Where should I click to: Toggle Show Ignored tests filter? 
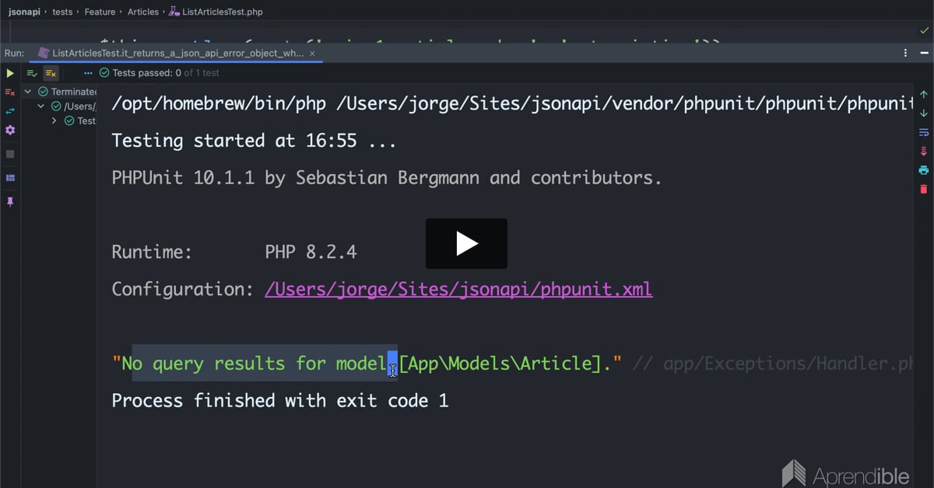pyautogui.click(x=51, y=73)
